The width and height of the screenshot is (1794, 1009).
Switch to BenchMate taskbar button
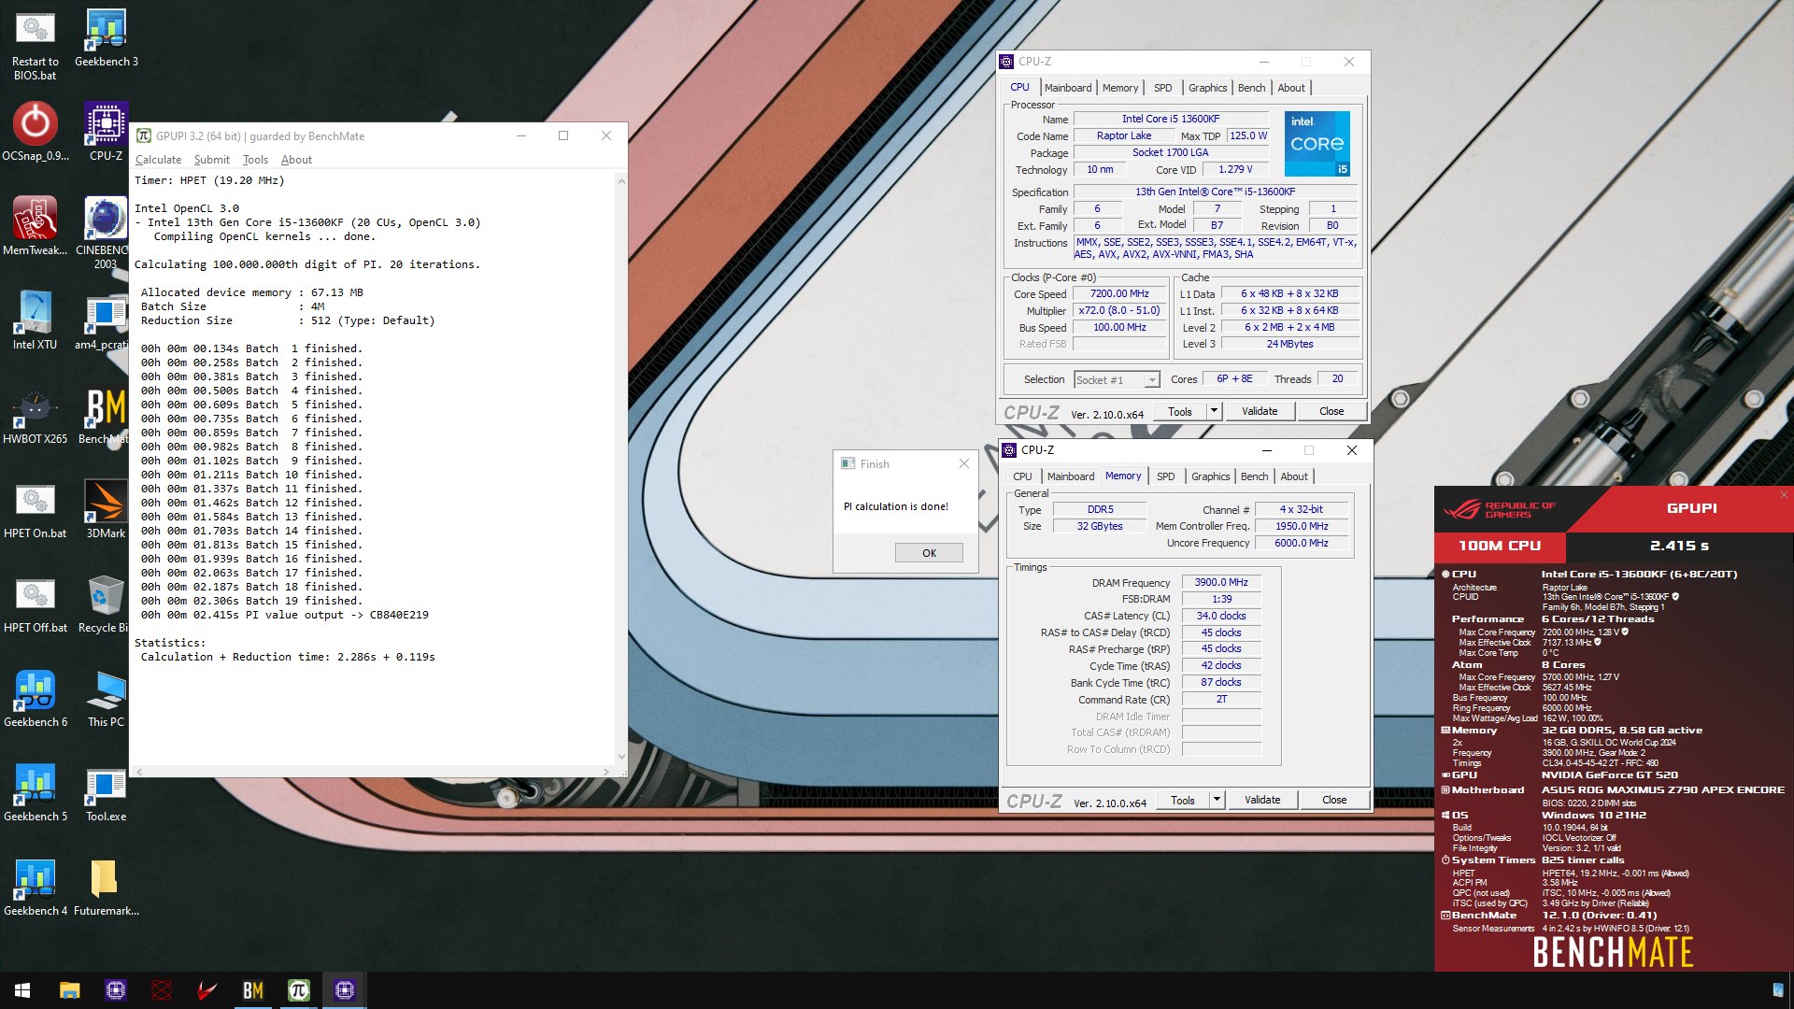pyautogui.click(x=252, y=990)
